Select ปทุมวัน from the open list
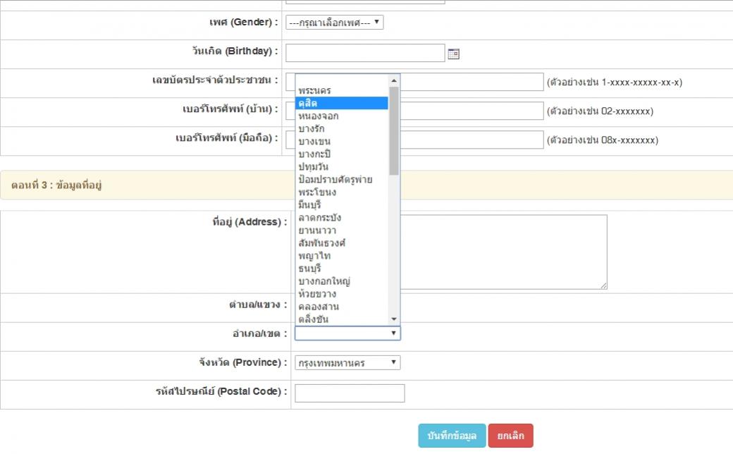Screen dimensions: 733x454 313,167
